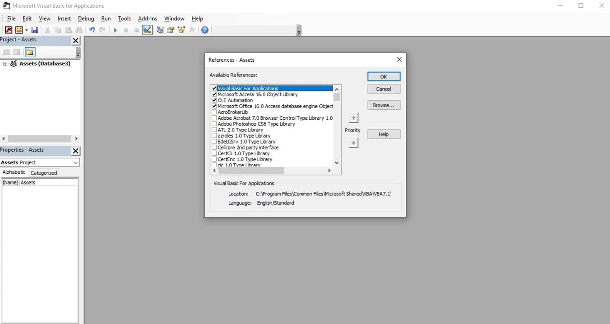Open the Assets Project object dropdown

tap(75, 162)
